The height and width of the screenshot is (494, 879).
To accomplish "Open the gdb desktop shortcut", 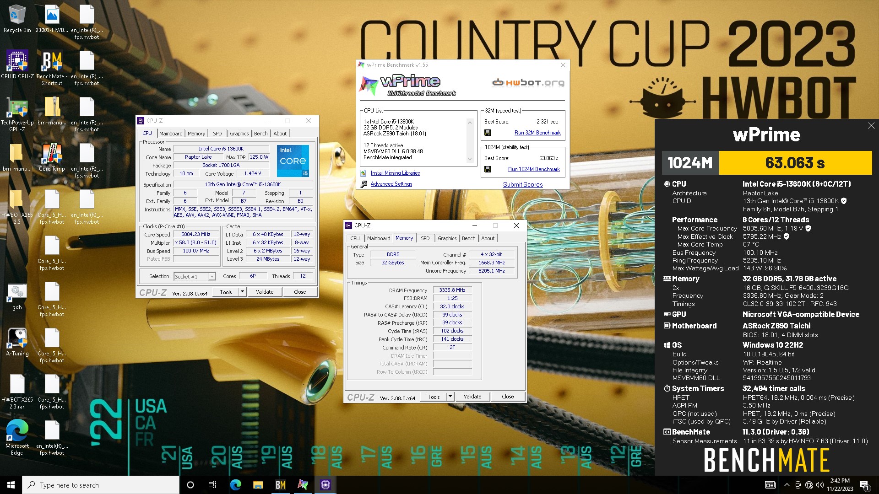I will (x=17, y=296).
